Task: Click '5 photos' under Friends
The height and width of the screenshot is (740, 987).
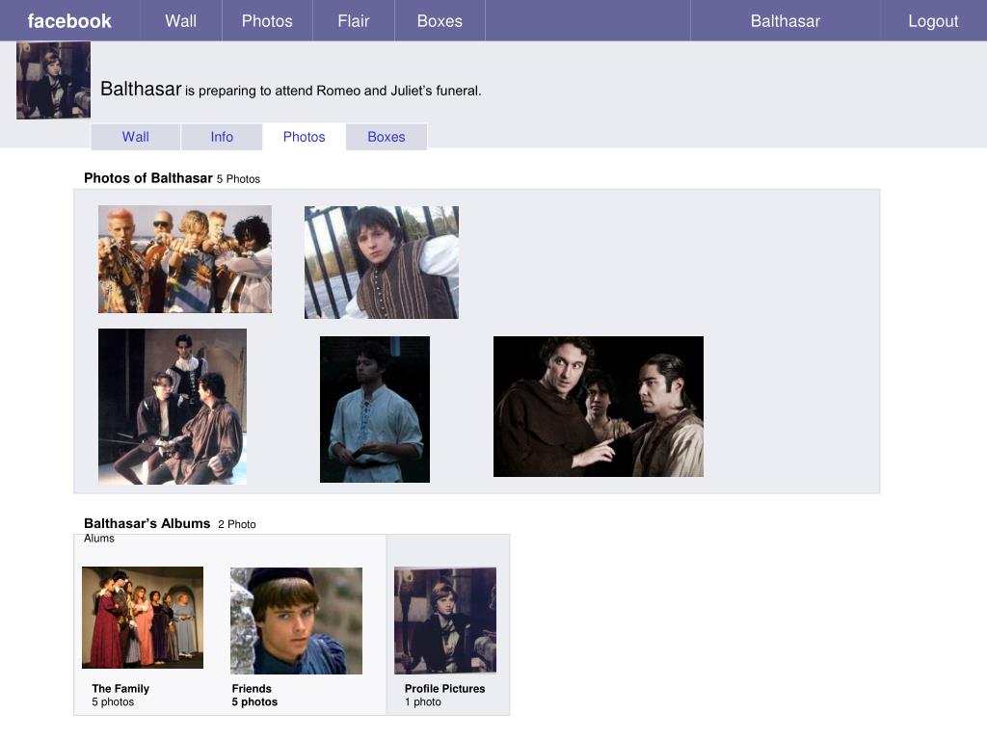Action: 254,701
